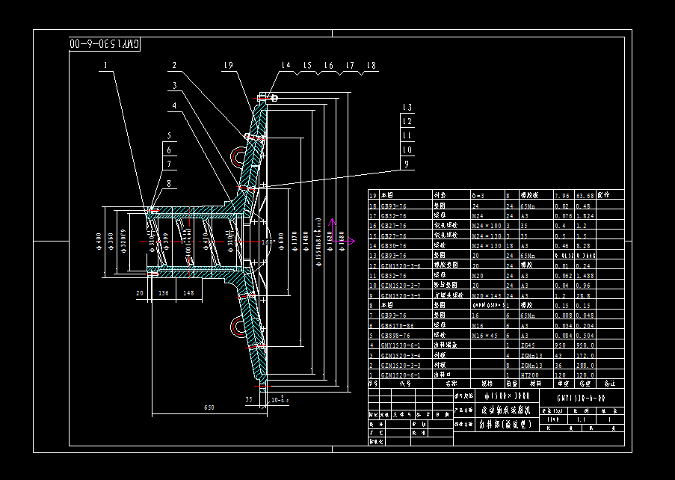Click the 材料 column header of parts list
The height and width of the screenshot is (480, 675).
tap(535, 384)
